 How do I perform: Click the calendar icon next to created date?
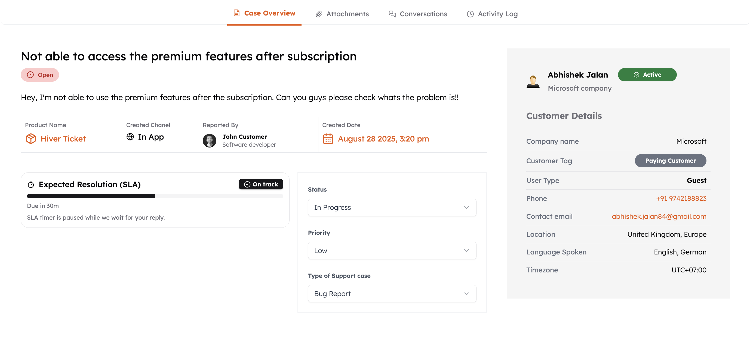click(328, 139)
